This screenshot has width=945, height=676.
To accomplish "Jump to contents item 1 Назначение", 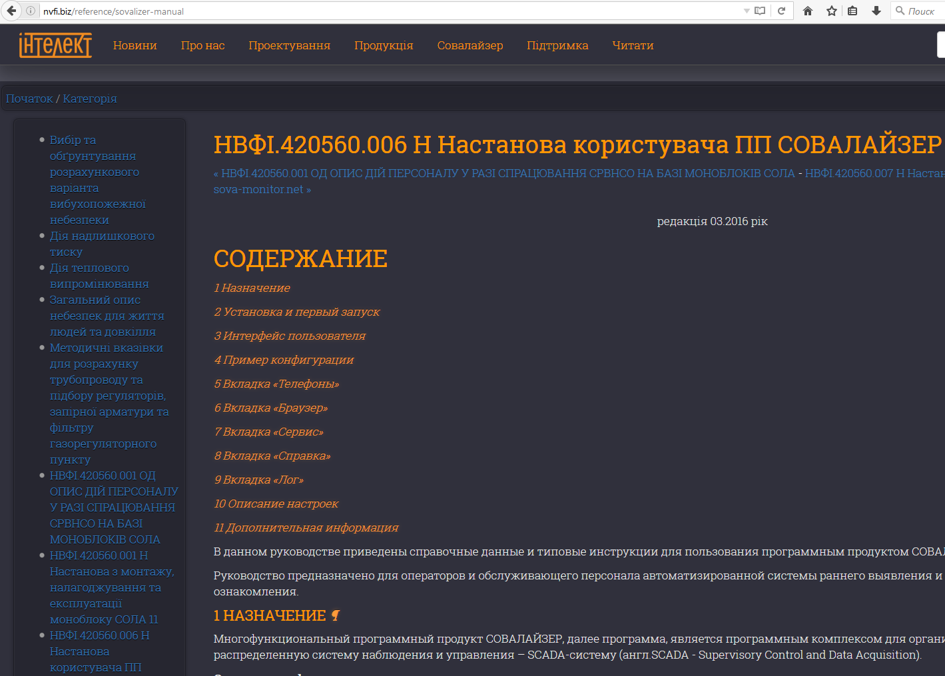I will (252, 288).
